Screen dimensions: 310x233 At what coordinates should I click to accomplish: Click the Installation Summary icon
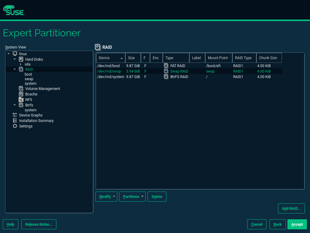(x=15, y=120)
